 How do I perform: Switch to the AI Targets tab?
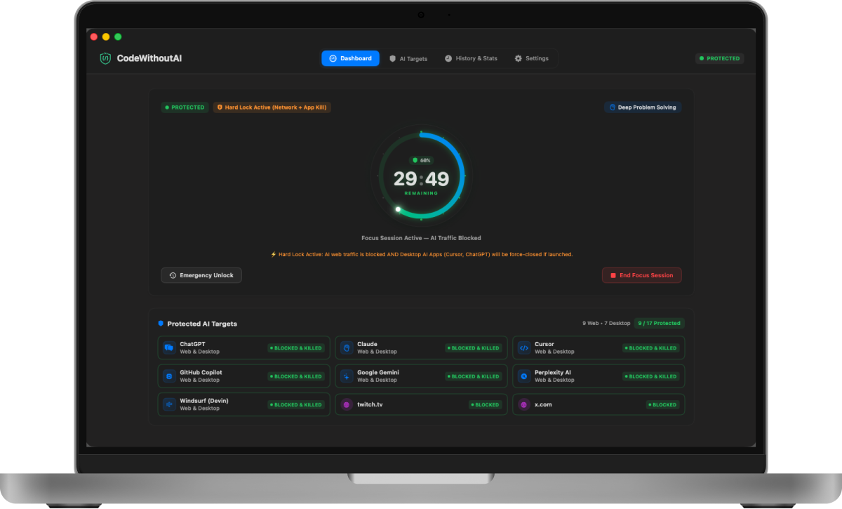[408, 58]
